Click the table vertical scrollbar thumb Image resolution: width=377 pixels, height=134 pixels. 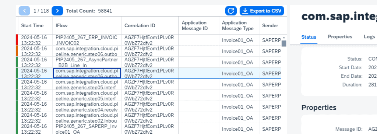pyautogui.click(x=284, y=43)
